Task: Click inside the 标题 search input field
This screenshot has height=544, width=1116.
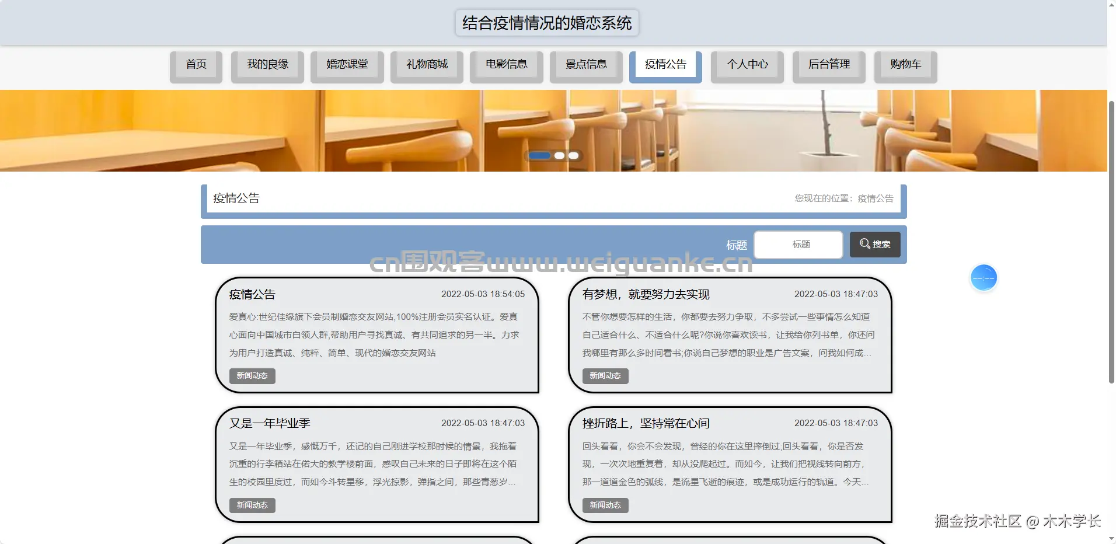Action: click(797, 244)
